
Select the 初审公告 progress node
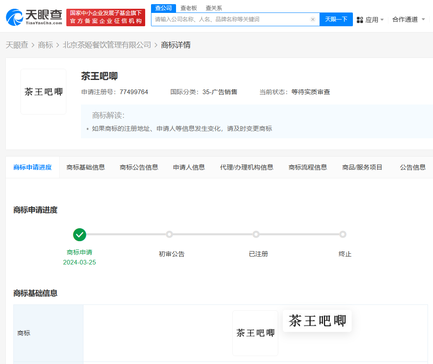(x=169, y=234)
